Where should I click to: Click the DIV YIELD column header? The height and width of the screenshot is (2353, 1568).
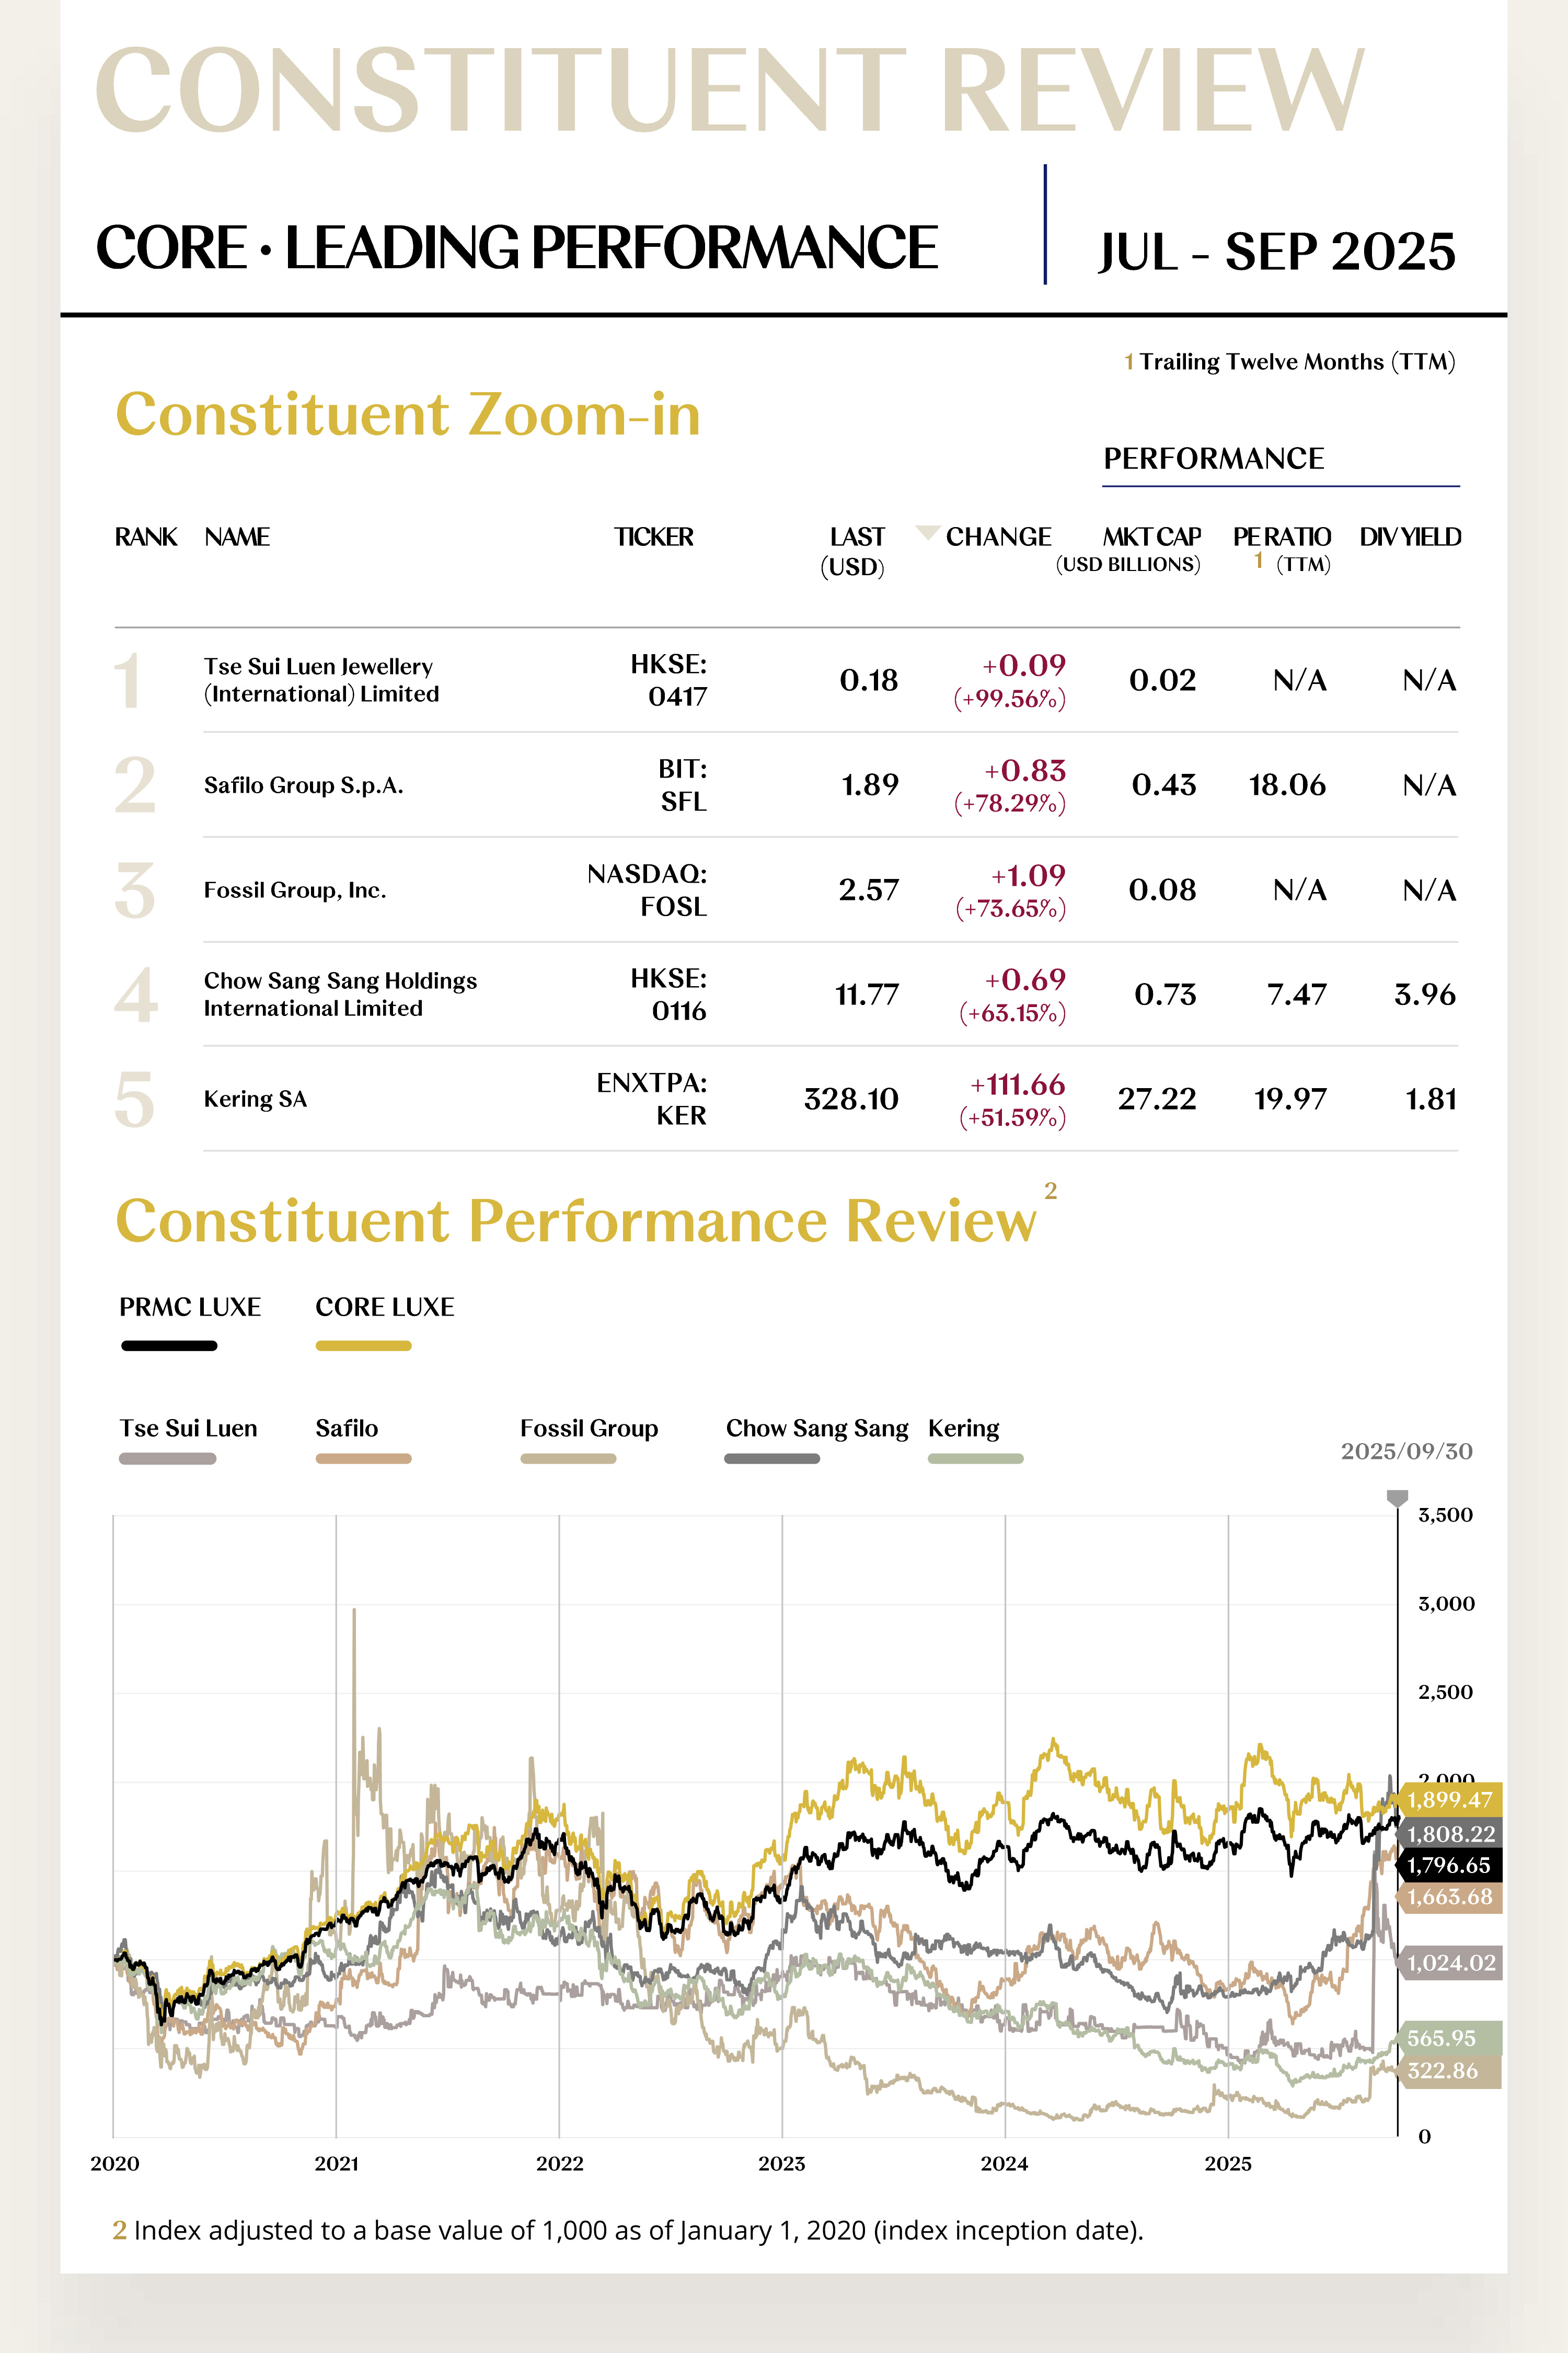tap(1409, 537)
